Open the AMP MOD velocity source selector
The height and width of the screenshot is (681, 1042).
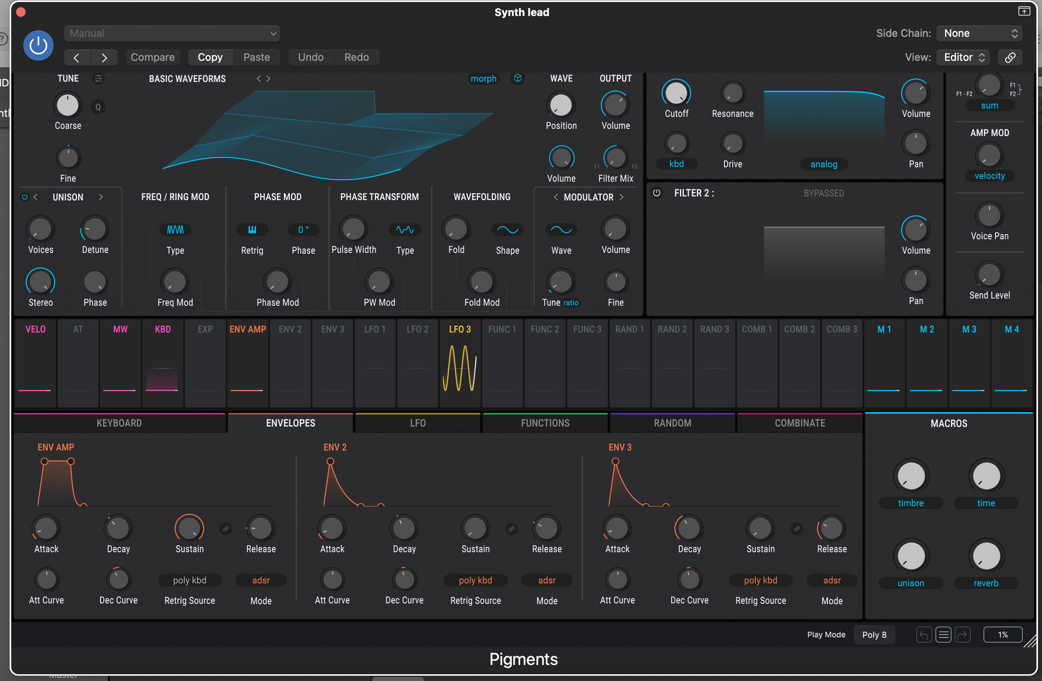[990, 176]
